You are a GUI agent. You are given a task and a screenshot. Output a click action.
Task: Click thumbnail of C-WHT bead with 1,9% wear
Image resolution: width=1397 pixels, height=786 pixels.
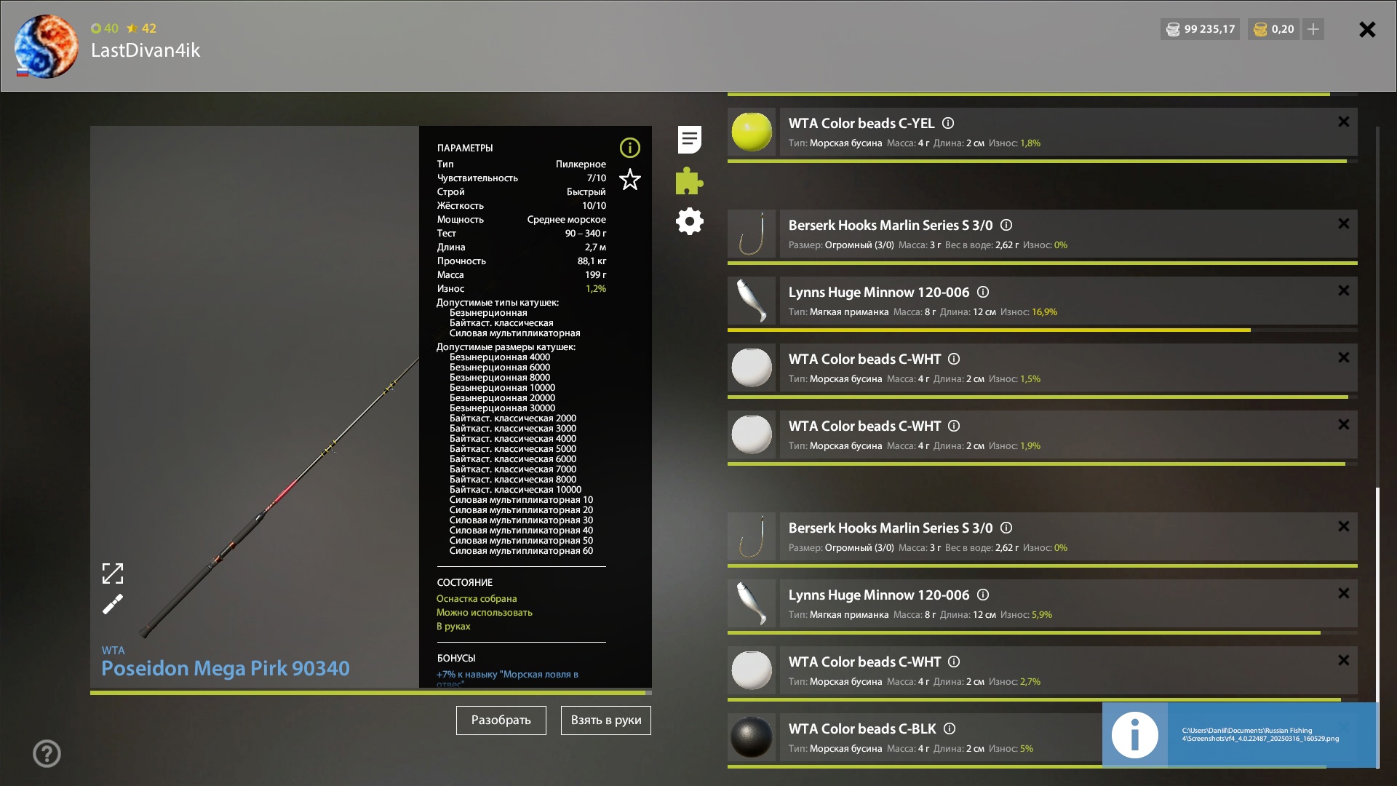(752, 434)
